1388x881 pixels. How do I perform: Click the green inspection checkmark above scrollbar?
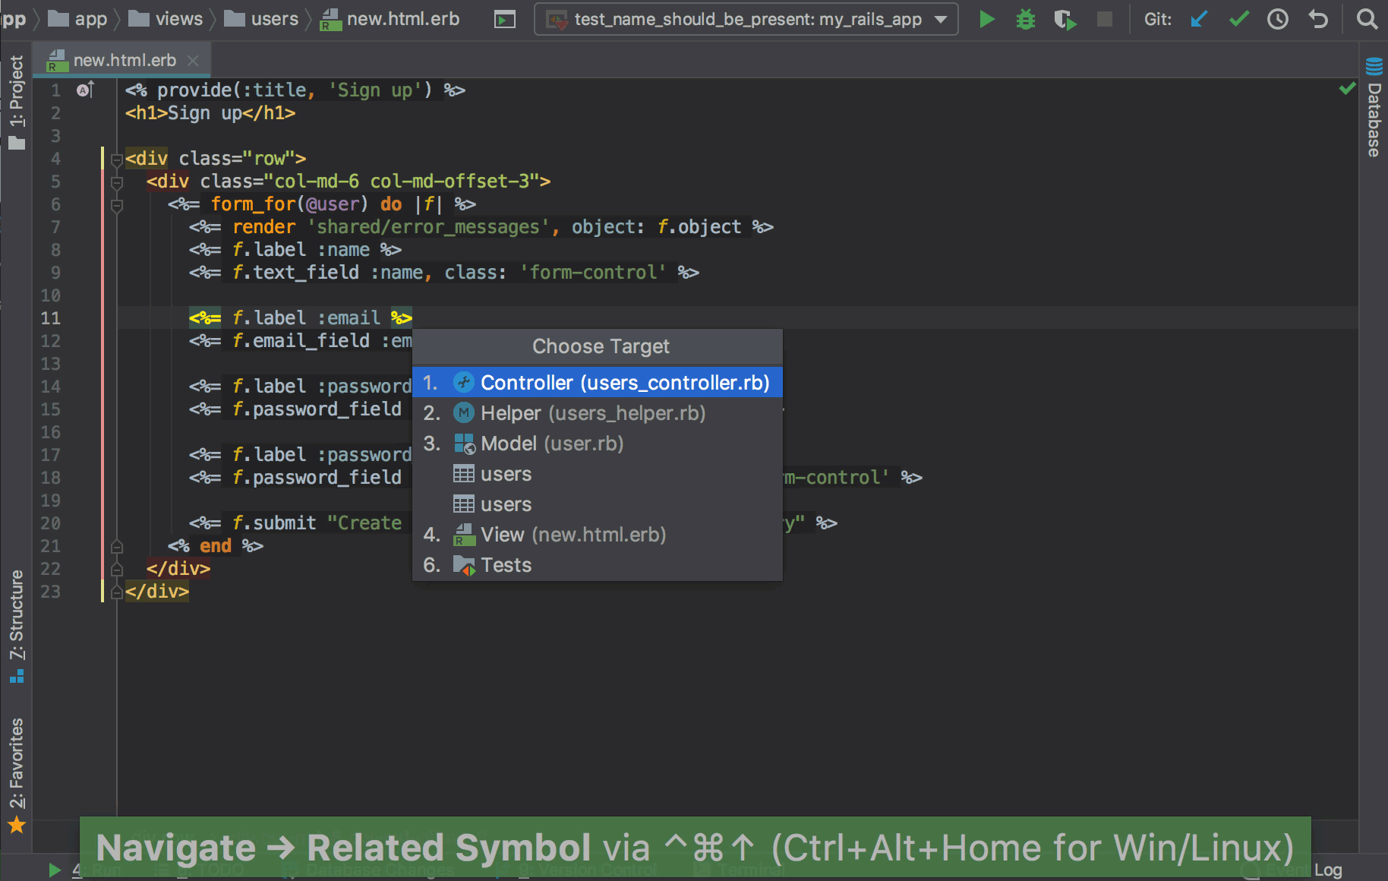point(1347,89)
